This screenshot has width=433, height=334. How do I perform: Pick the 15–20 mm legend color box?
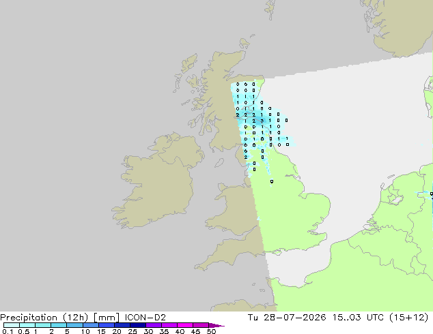[106, 325]
